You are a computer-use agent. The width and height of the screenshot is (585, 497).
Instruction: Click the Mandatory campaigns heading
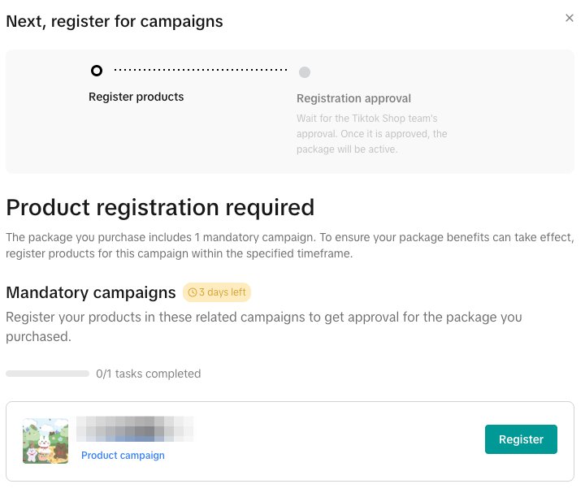(x=91, y=292)
